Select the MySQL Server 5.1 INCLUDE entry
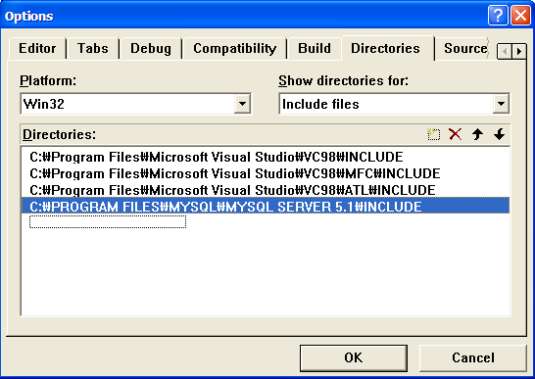Image resolution: width=535 pixels, height=379 pixels. click(x=266, y=207)
